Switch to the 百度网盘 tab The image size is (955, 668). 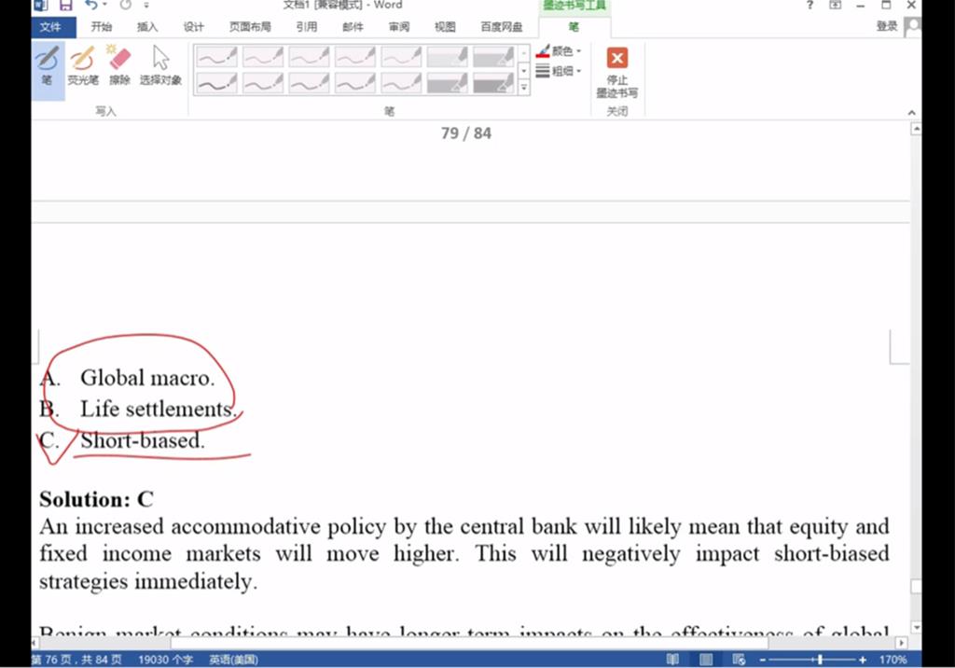point(501,27)
